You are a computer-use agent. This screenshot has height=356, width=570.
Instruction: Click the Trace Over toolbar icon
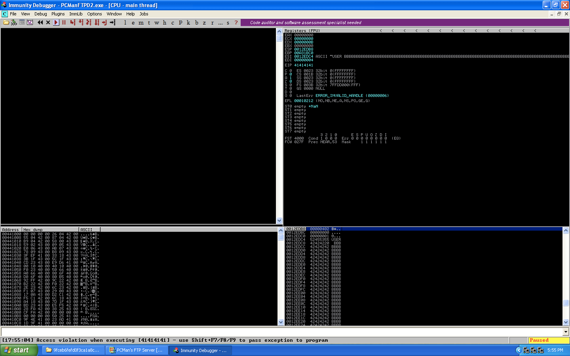pos(97,23)
